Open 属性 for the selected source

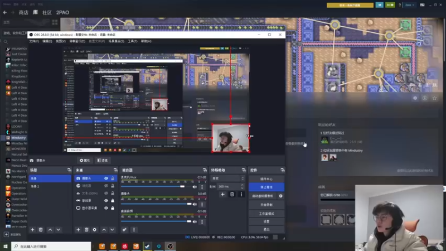pyautogui.click(x=85, y=161)
